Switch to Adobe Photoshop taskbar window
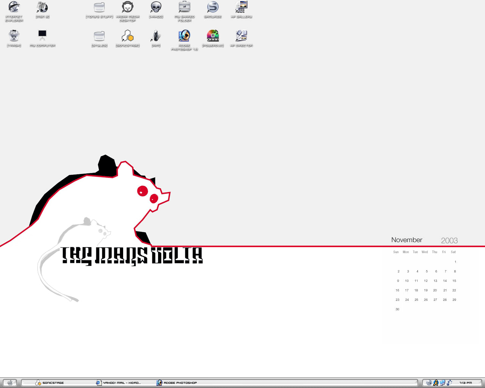Screen dimensions: 485x388 coord(177,383)
